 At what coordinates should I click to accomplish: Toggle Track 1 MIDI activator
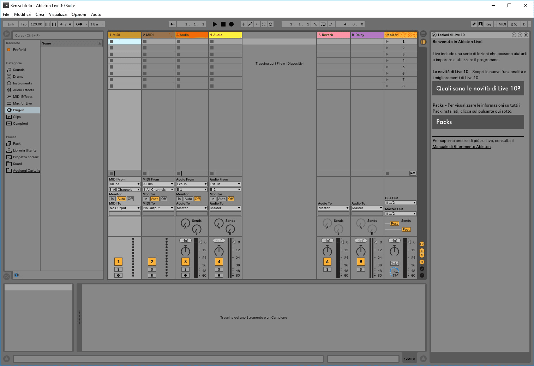click(118, 262)
